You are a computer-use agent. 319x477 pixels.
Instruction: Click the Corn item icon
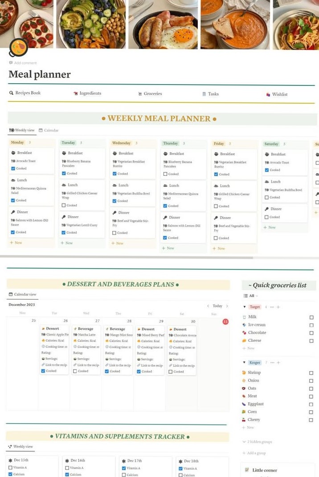[244, 412]
